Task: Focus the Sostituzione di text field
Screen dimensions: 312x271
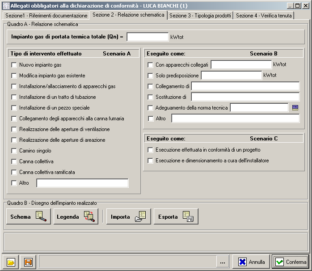Action: 245,97
